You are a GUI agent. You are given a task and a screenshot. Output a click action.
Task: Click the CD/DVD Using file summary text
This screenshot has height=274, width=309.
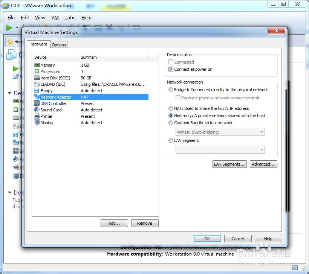coord(113,84)
